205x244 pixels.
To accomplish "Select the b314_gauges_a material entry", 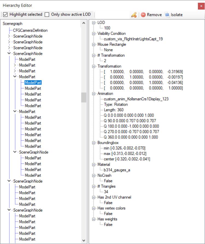I will [117, 170].
